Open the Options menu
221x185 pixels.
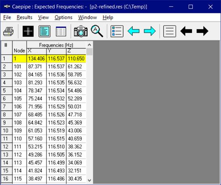point(64,17)
